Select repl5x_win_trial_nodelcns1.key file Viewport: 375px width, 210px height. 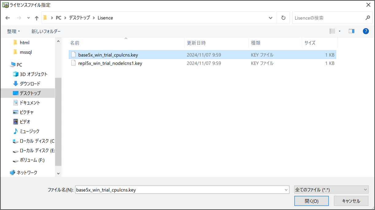pos(110,63)
